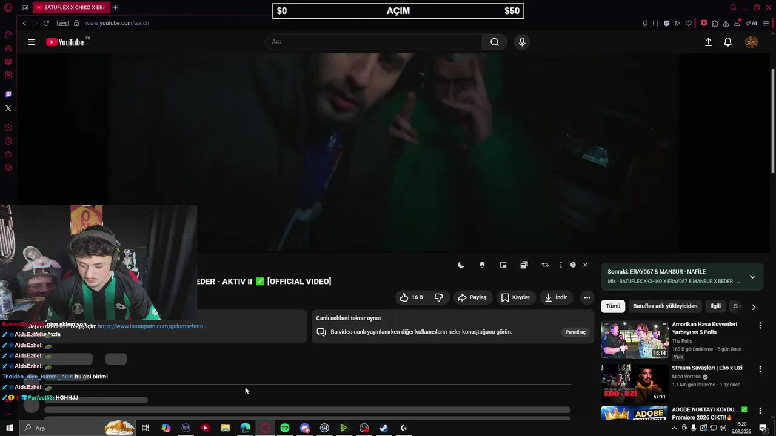776x436 pixels.
Task: Open the heart bookmarks icon in toolbar
Action: 688,23
